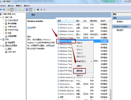
Task: Expand the 事件查看器 tree node
Action: click(x=3, y=23)
